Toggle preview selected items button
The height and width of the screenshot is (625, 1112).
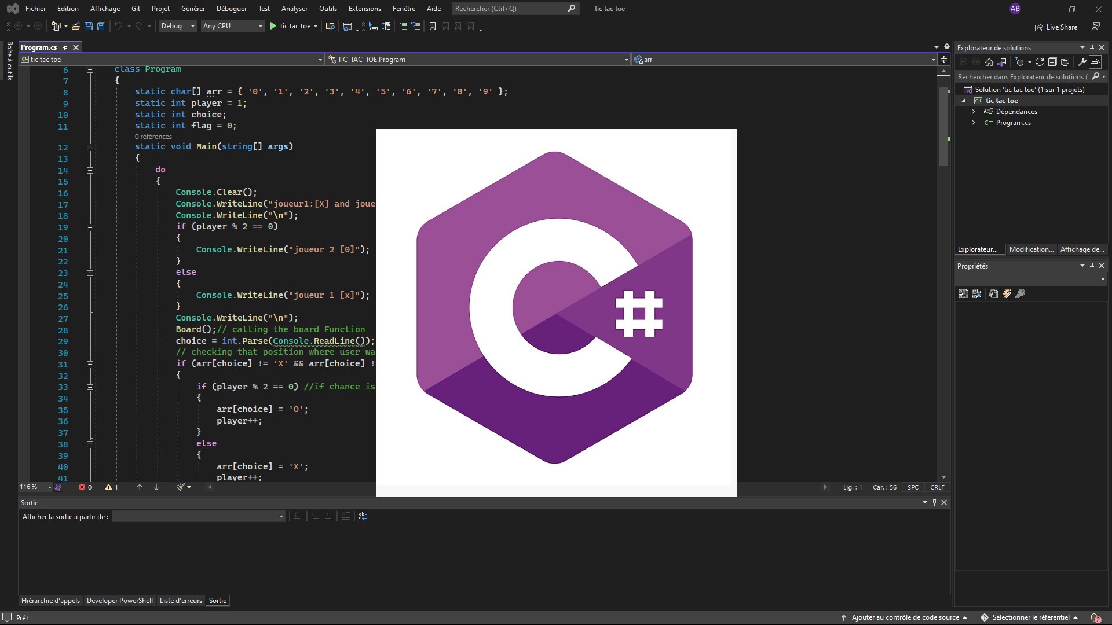(1095, 62)
